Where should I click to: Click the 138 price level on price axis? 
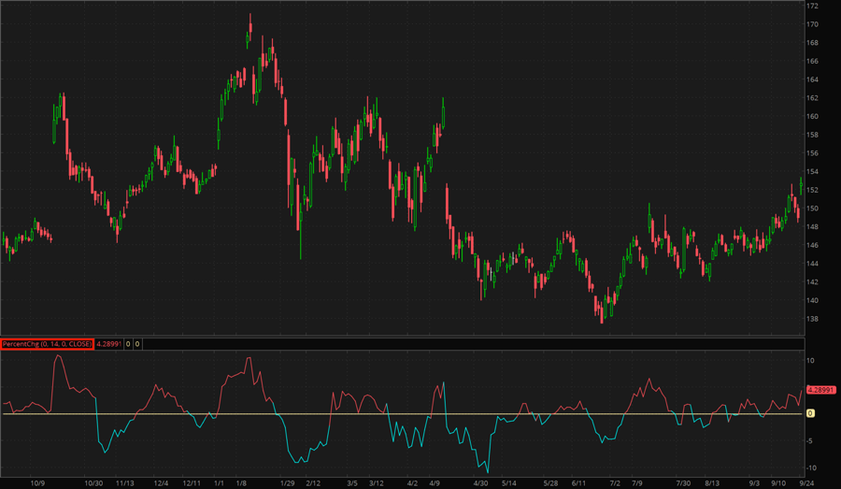pos(812,319)
